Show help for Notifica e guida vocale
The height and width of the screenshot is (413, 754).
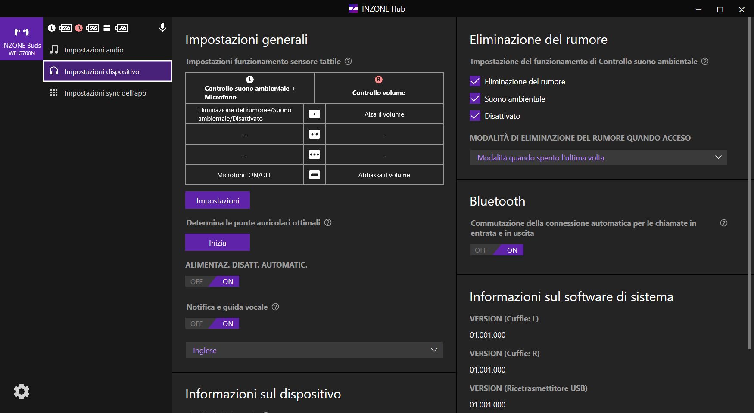[x=275, y=307]
